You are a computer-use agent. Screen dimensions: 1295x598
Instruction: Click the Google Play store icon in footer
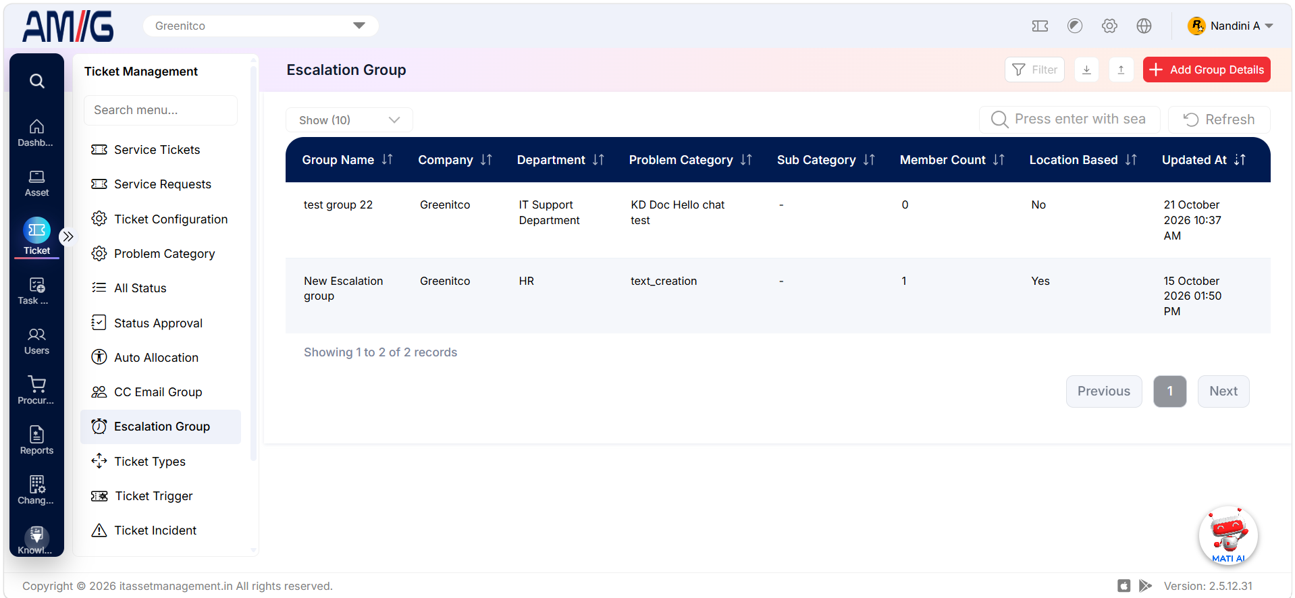(1145, 586)
